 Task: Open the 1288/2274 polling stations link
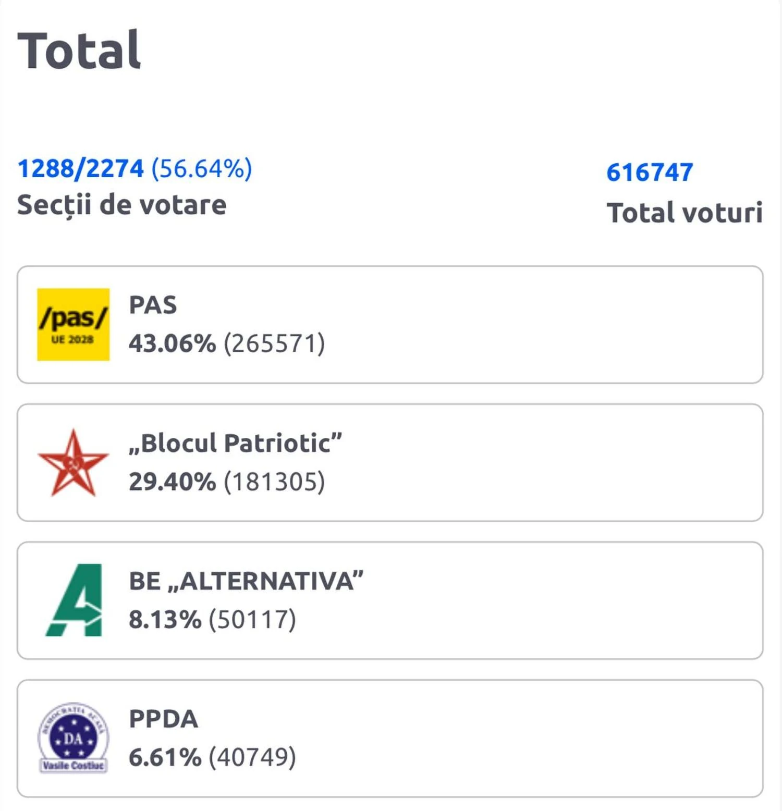click(80, 168)
